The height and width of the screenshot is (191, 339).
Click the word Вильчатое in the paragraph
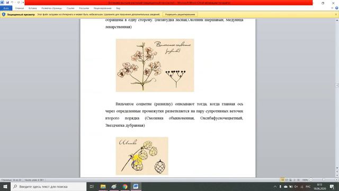click(x=124, y=104)
